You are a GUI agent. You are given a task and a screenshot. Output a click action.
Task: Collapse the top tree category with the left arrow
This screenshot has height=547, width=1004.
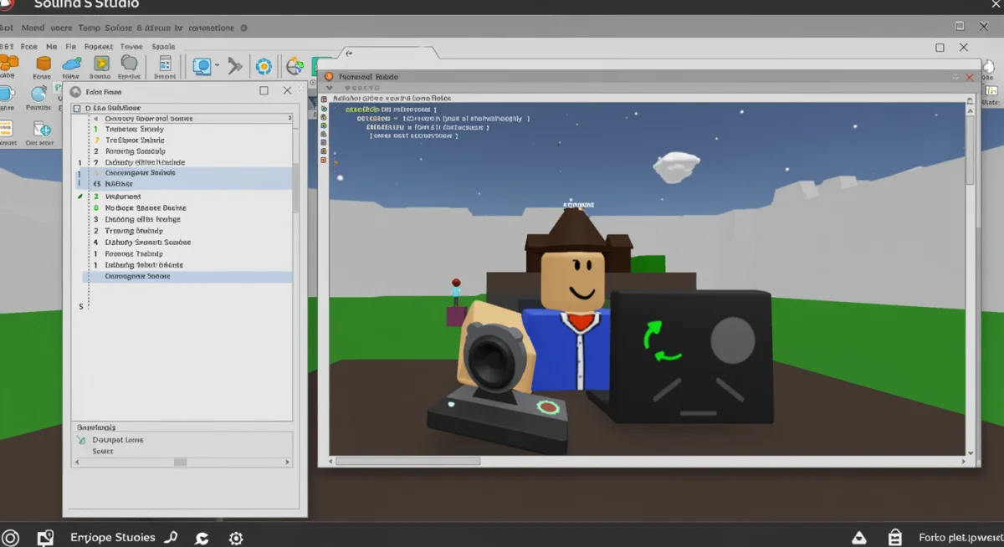95,119
